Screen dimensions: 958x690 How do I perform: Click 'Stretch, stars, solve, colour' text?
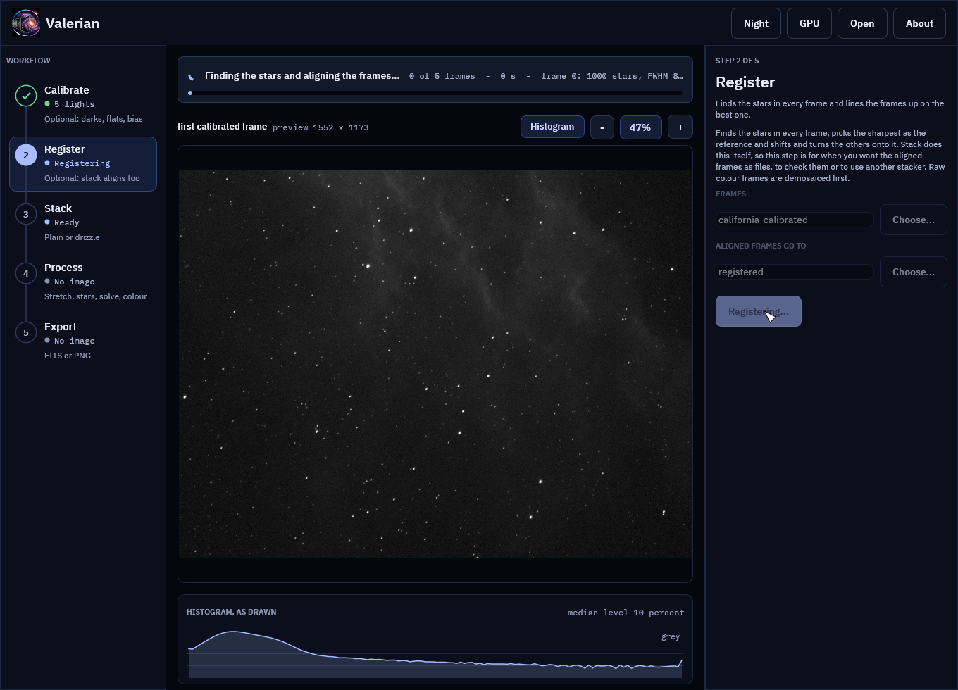click(96, 296)
